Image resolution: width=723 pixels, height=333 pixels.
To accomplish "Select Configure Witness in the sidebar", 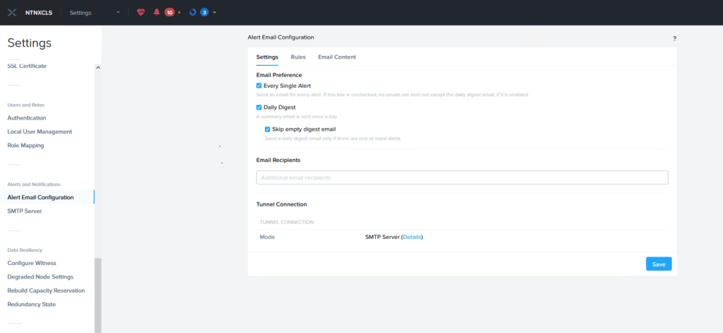I will coord(31,263).
